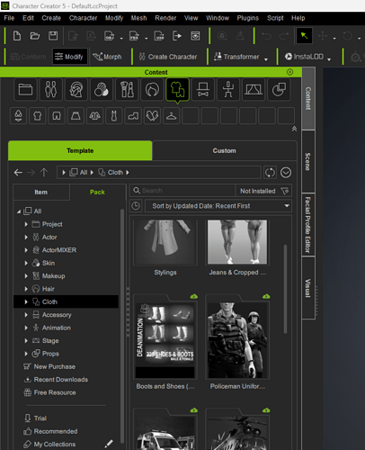Open the Project folder content category
Screen dimensions: 365x450
tap(25, 89)
